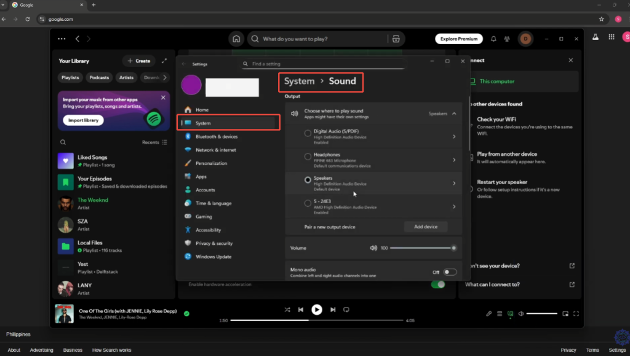The image size is (630, 356).
Task: Bookmark page with Chrome star icon
Action: 602,19
